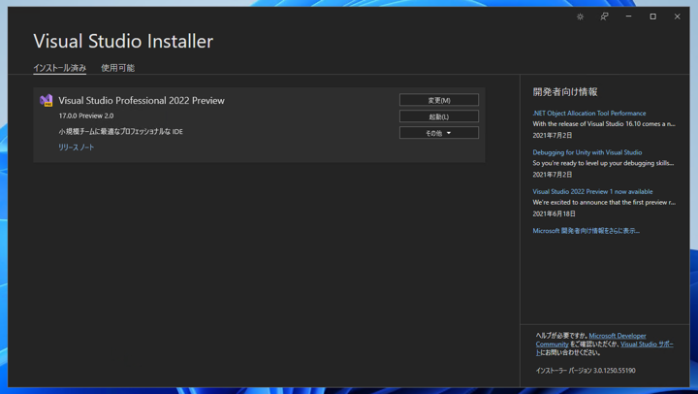Click the 開発者向け情報 heading
This screenshot has width=698, height=394.
(565, 92)
